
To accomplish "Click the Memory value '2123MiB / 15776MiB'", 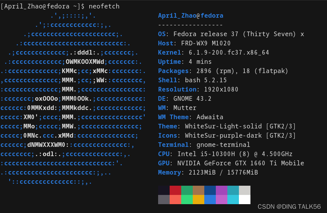I will pos(223,172).
